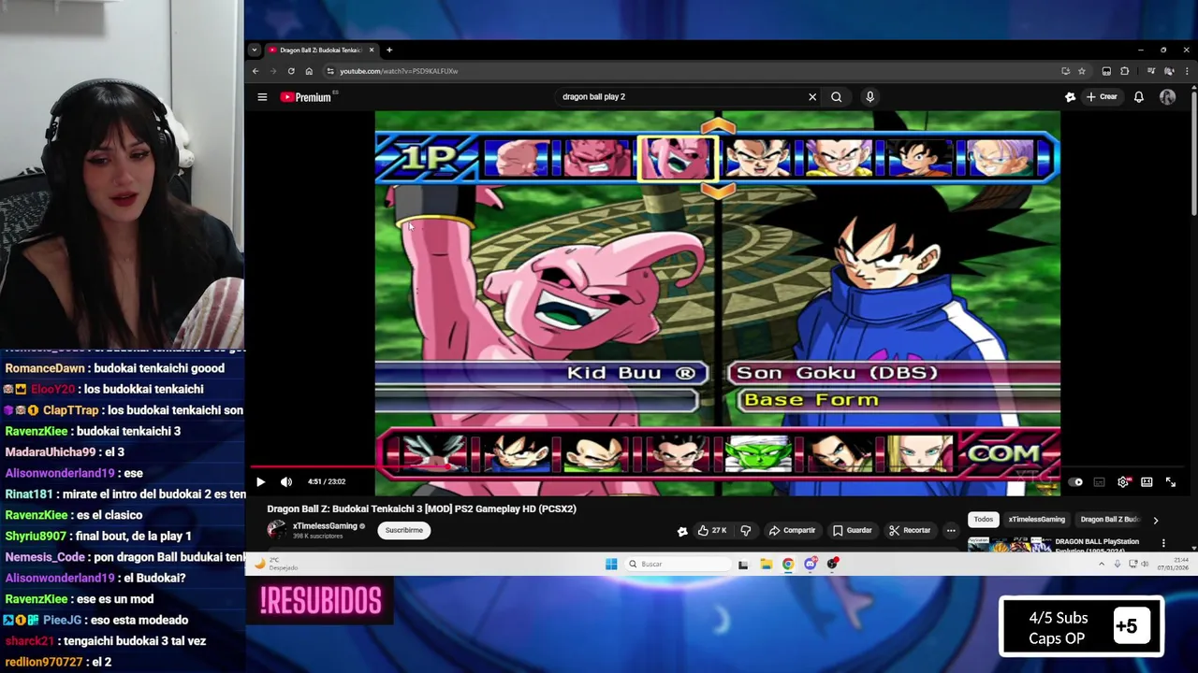Open the video player settings gear

tap(1123, 482)
